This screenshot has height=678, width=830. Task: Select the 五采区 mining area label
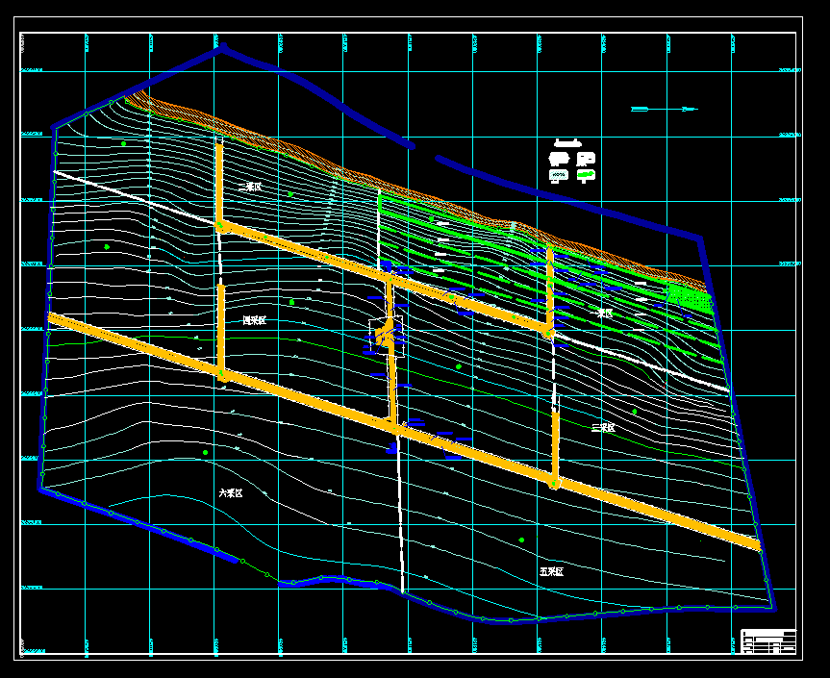551,571
